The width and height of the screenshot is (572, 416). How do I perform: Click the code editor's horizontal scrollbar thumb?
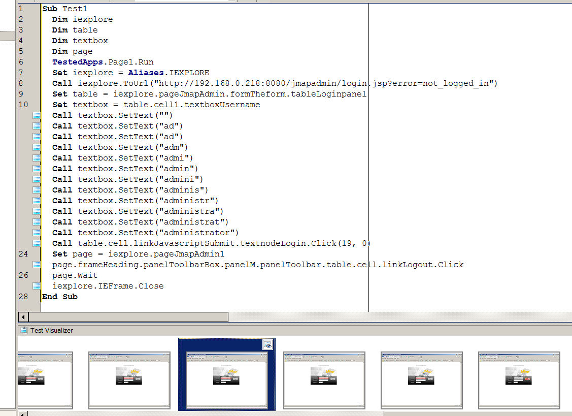click(127, 317)
